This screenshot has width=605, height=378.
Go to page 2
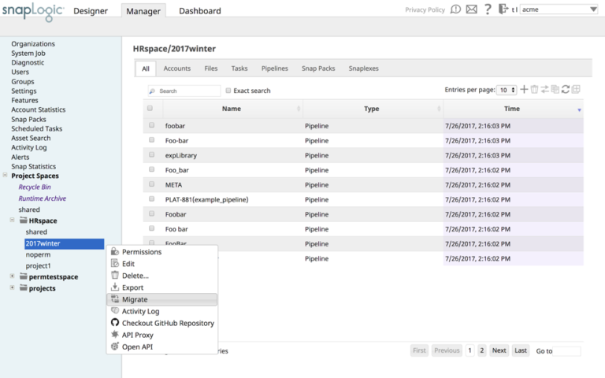click(481, 350)
